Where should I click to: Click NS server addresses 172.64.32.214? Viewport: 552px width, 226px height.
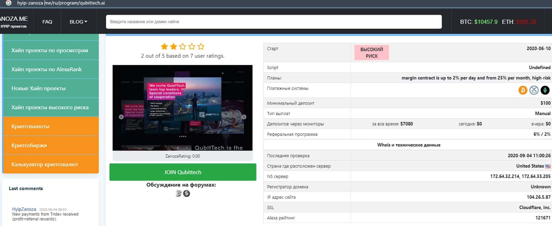pyautogui.click(x=520, y=176)
